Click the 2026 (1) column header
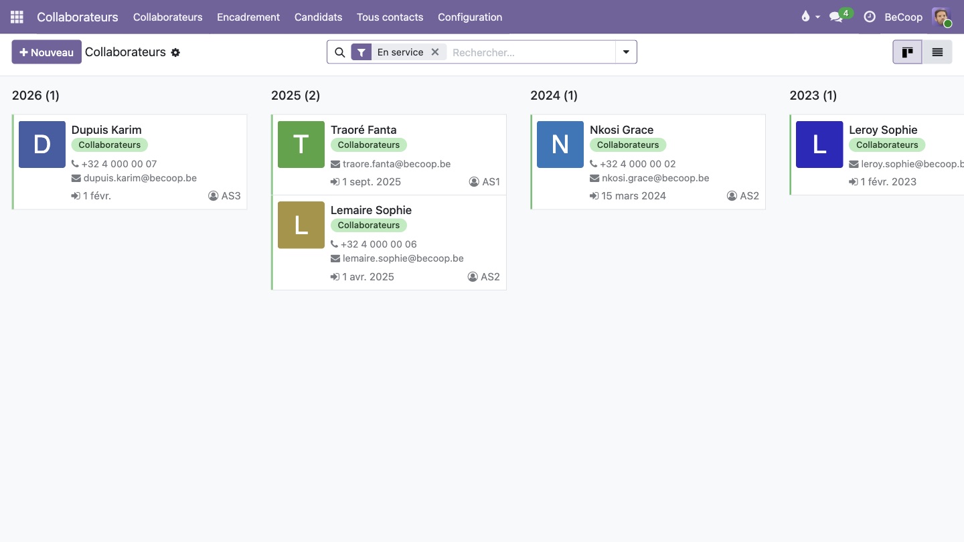 click(x=35, y=96)
